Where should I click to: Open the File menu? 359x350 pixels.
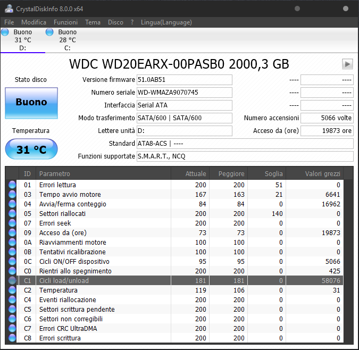[x=9, y=22]
